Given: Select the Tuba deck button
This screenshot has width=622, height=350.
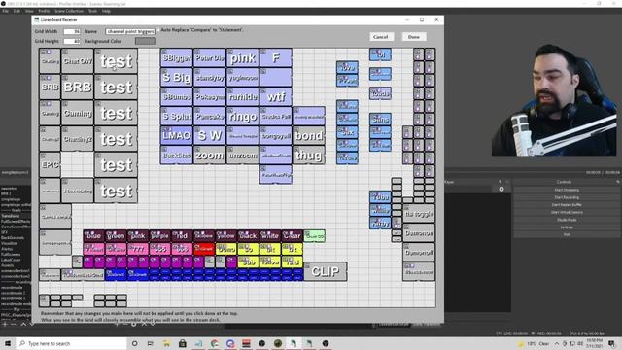Looking at the screenshot, I should pyautogui.click(x=380, y=196).
